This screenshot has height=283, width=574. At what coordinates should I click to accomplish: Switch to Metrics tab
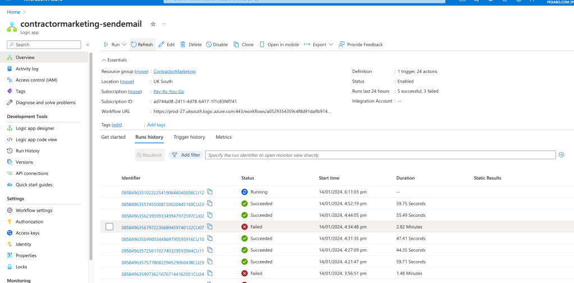(x=224, y=137)
